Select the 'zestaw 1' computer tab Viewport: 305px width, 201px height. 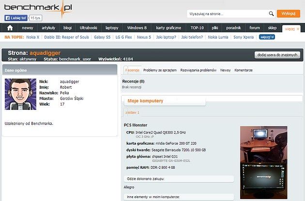point(132,112)
